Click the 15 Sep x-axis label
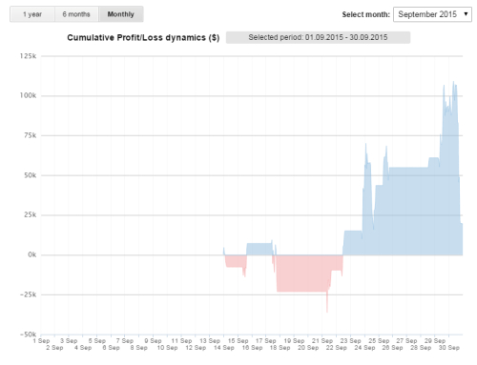Screen dimensions: 477x365 [x=238, y=341]
